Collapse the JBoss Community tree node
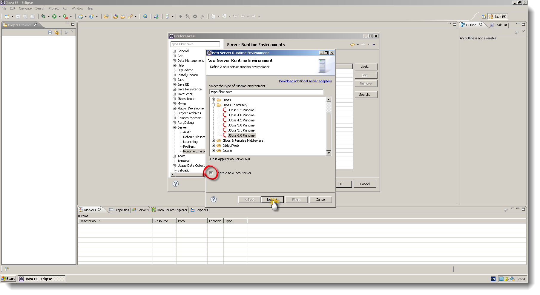 [x=213, y=105]
